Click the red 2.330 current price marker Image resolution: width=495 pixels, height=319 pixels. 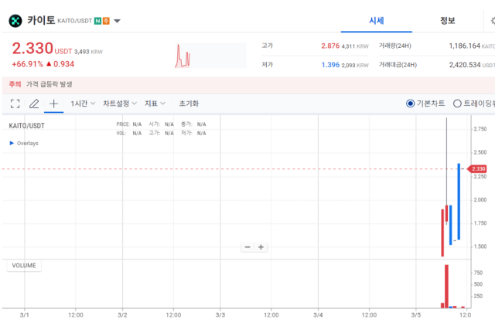click(477, 168)
